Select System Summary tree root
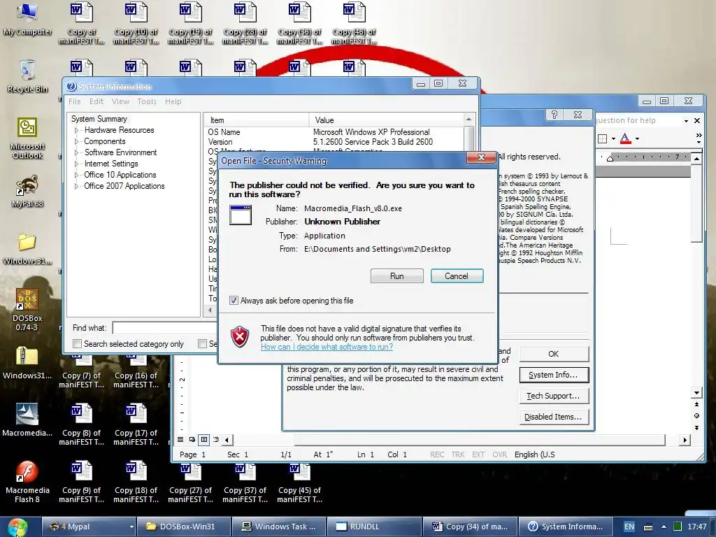The height and width of the screenshot is (537, 716). coord(99,119)
